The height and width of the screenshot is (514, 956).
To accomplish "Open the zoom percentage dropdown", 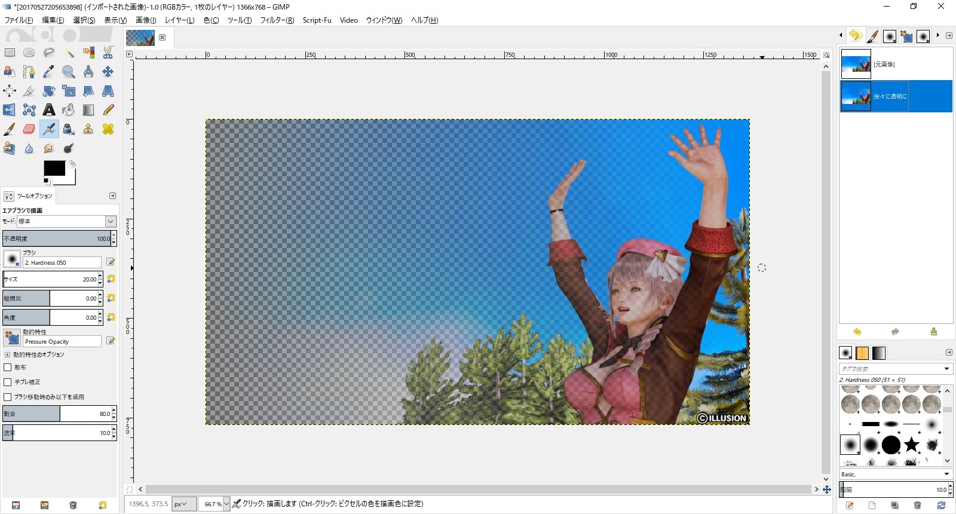I will tap(226, 504).
